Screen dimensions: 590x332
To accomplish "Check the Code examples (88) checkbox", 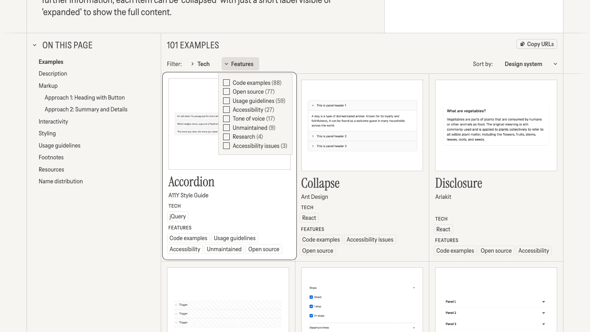I will click(226, 83).
